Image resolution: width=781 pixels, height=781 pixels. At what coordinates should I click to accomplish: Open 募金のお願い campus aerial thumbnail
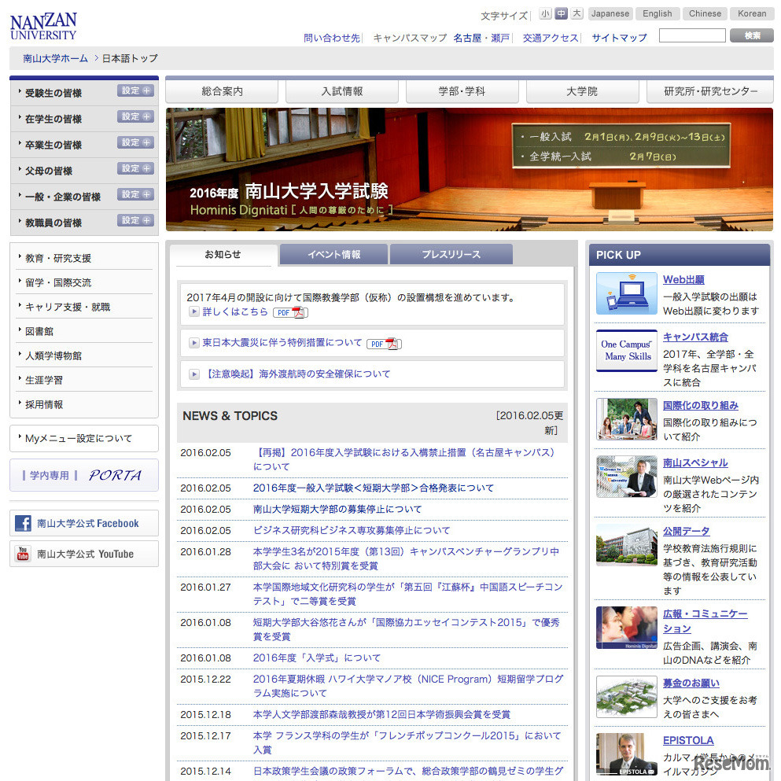point(627,697)
